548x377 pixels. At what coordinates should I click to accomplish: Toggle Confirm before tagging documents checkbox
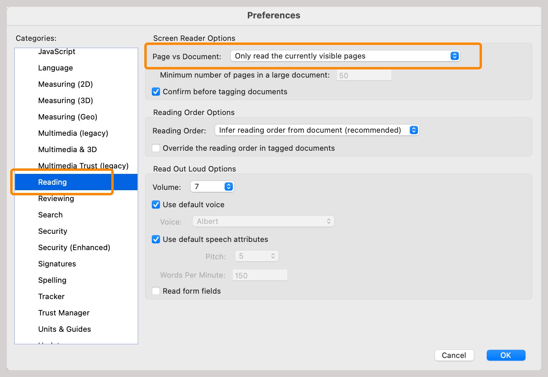pyautogui.click(x=156, y=92)
